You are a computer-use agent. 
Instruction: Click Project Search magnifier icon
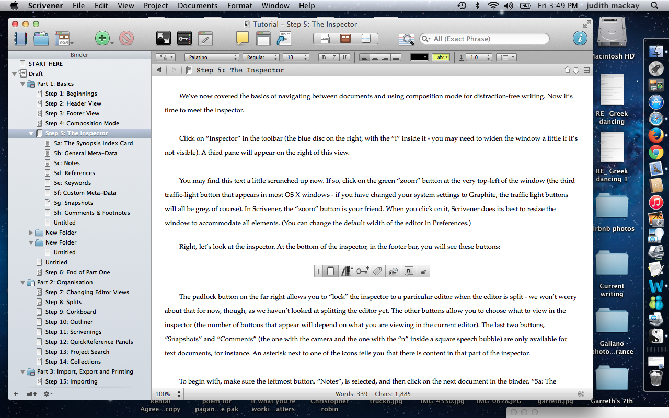pos(406,39)
